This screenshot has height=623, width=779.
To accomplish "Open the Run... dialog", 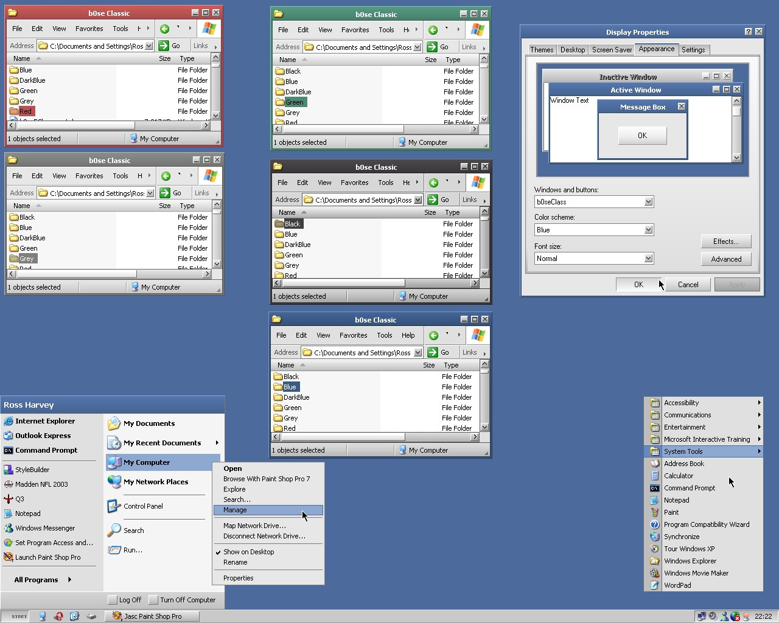I will click(125, 550).
